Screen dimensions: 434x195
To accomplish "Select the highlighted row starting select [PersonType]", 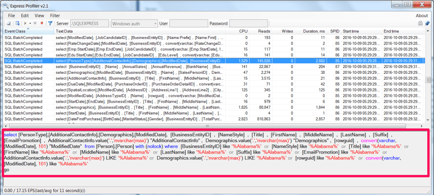I will coord(214,61).
